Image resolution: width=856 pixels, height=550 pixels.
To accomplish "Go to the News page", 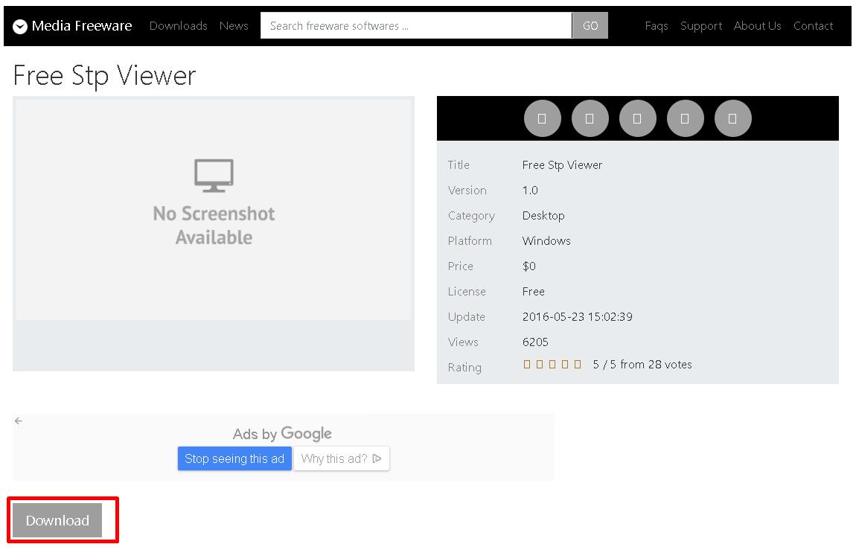I will point(234,26).
